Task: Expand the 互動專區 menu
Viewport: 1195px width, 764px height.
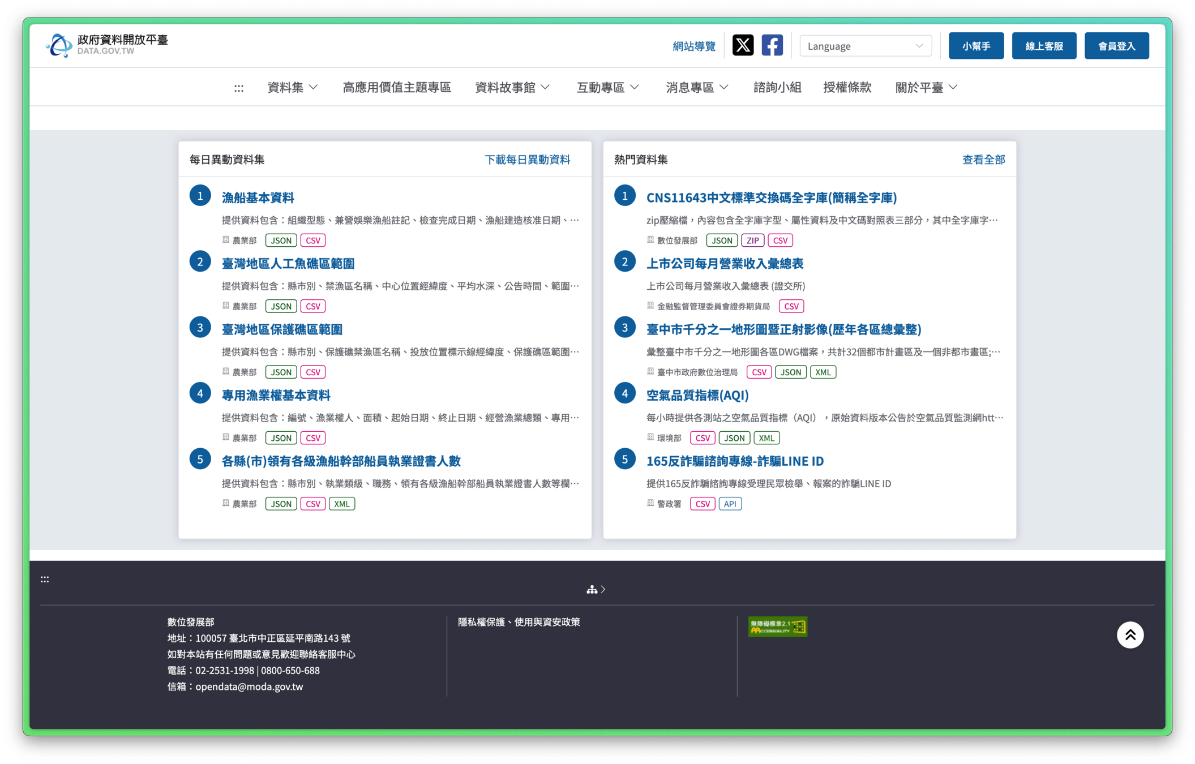Action: click(607, 87)
